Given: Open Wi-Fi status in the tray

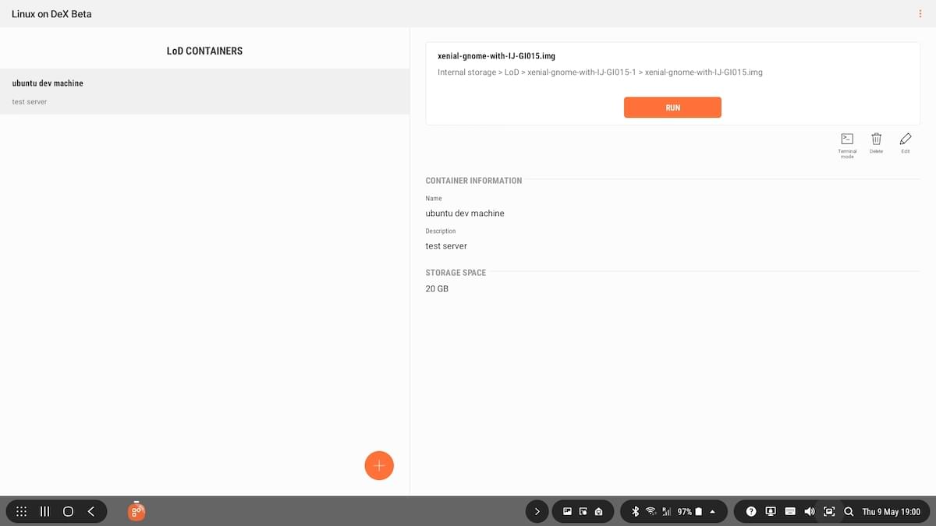Looking at the screenshot, I should coord(651,511).
